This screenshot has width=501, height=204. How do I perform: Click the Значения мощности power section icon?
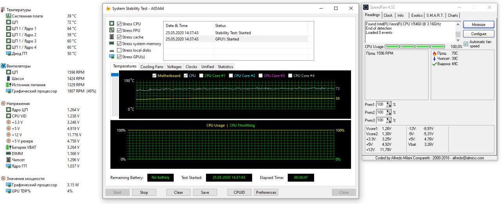point(3,179)
